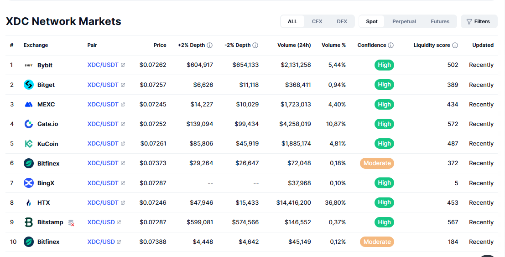Click the Bitstamp exchange logo

coord(29,222)
